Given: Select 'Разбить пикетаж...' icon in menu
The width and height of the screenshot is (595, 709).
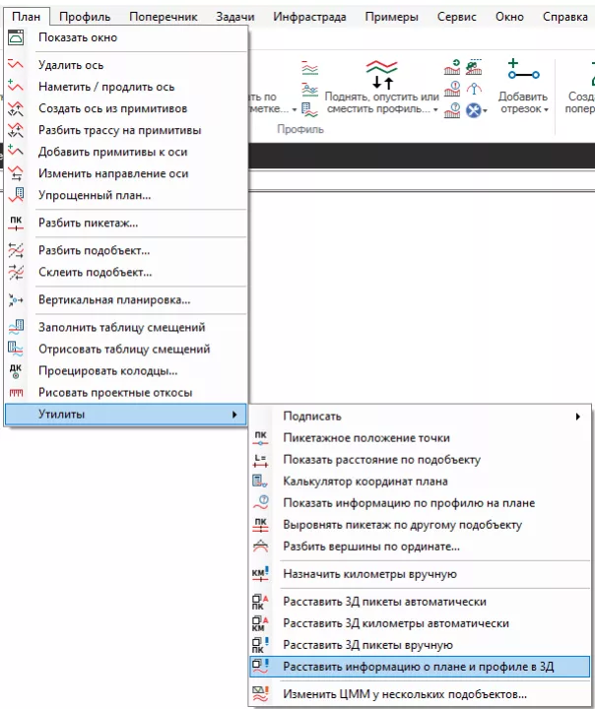Looking at the screenshot, I should 15,223.
